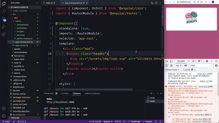Image resolution: width=219 pixels, height=123 pixels.
Task: Switch to the OUTPUT panel tab
Action: 65,94
